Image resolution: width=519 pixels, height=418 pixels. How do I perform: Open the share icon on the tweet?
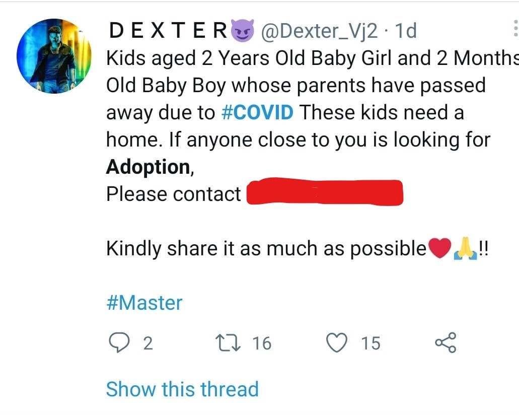coord(445,343)
